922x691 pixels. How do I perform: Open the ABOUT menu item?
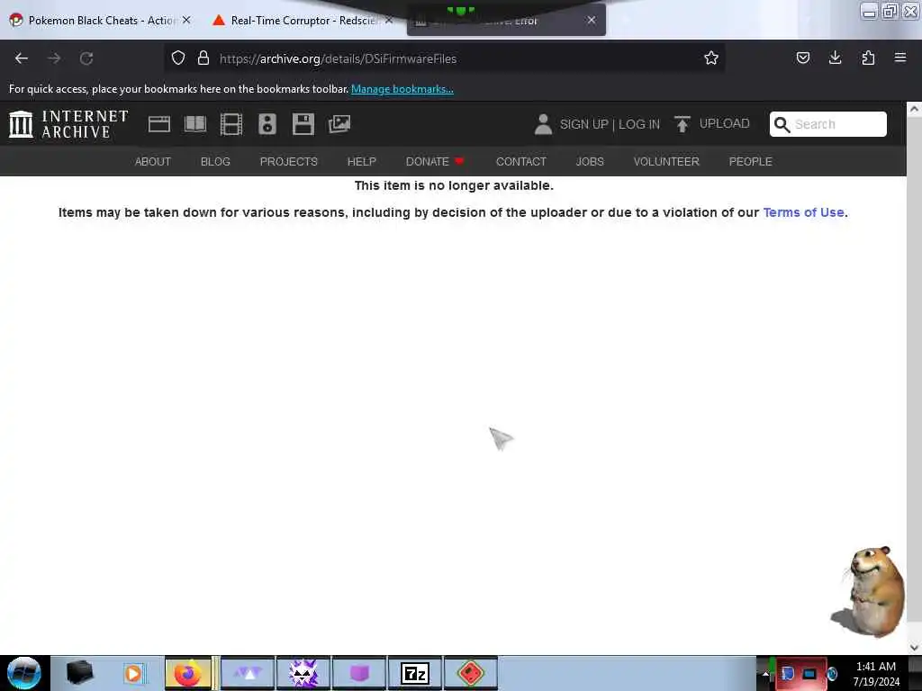[x=153, y=162]
